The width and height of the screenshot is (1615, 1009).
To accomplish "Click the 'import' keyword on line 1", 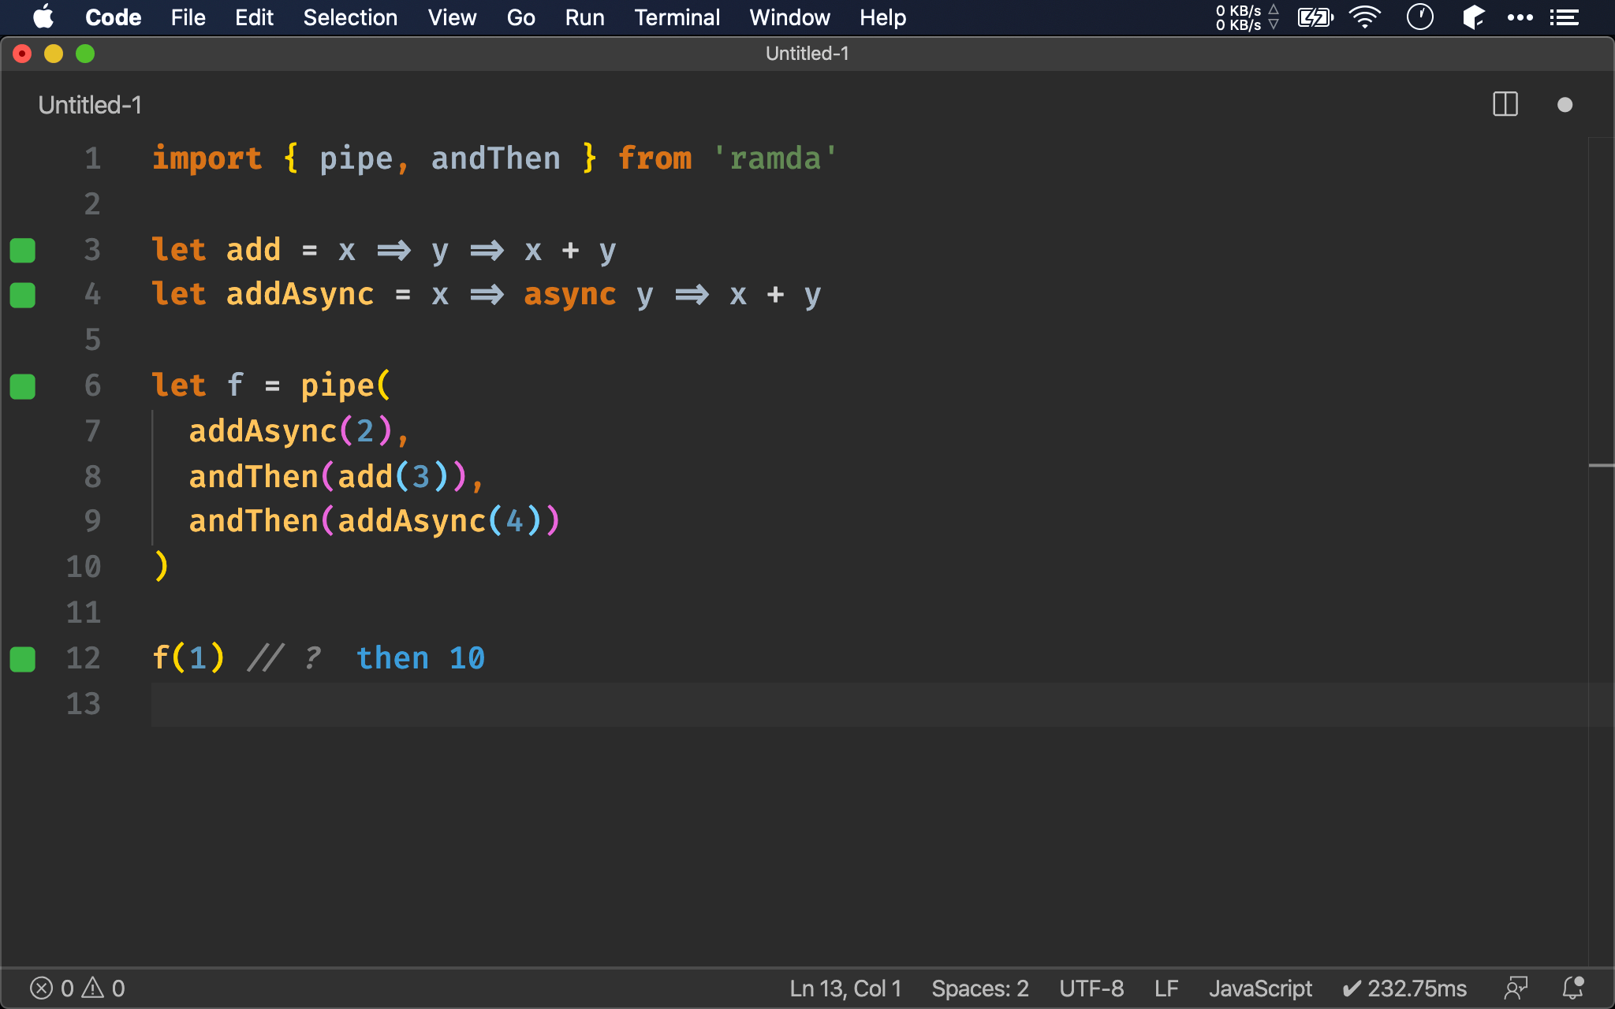I will click(x=207, y=158).
